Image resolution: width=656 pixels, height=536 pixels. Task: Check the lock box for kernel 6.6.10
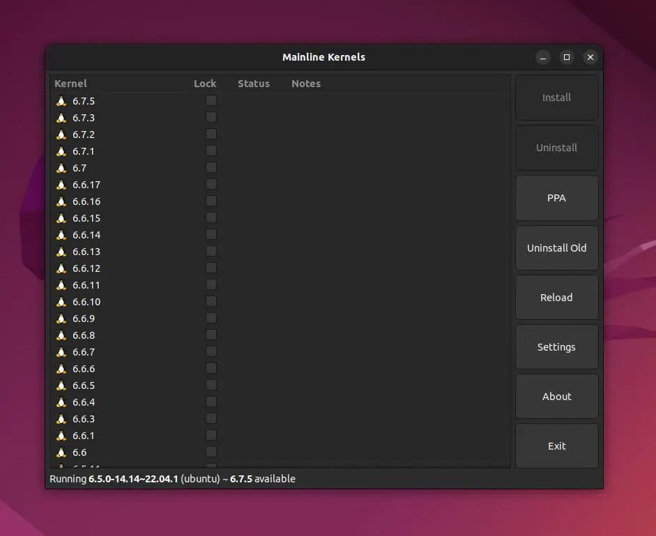point(211,301)
